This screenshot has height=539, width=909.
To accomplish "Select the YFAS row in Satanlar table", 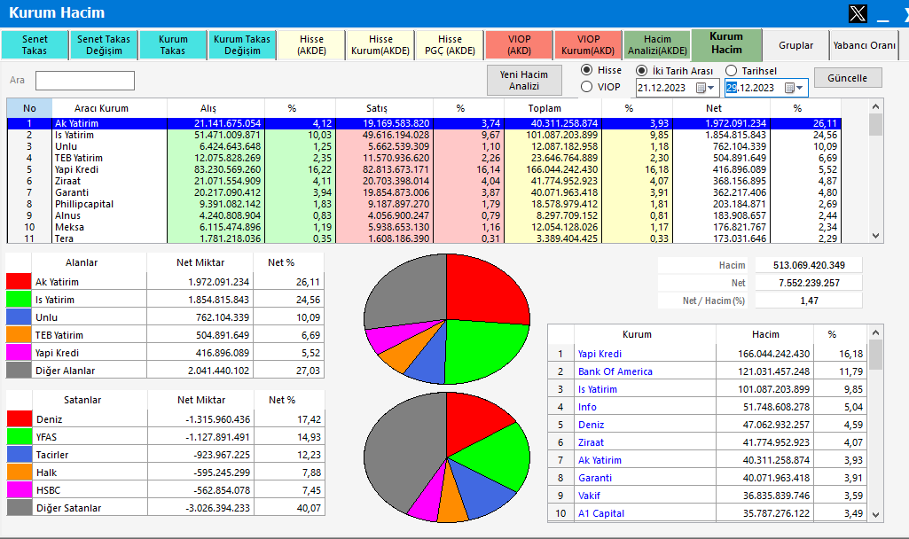I will pyautogui.click(x=165, y=437).
